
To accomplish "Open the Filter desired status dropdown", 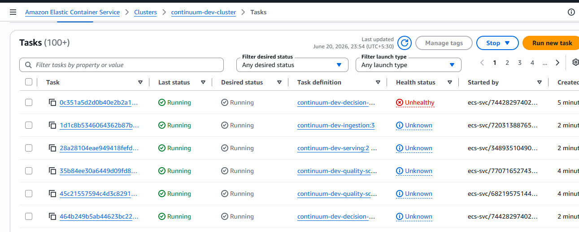I will 292,65.
